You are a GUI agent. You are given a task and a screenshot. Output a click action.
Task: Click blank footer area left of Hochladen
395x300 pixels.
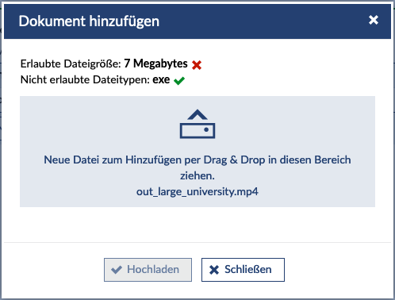pos(53,270)
